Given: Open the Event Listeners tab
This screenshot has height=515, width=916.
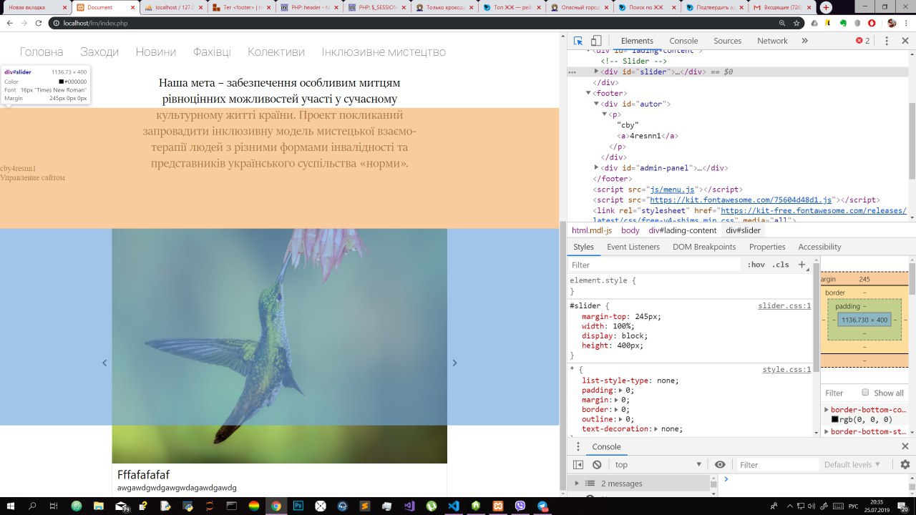Looking at the screenshot, I should (x=633, y=247).
